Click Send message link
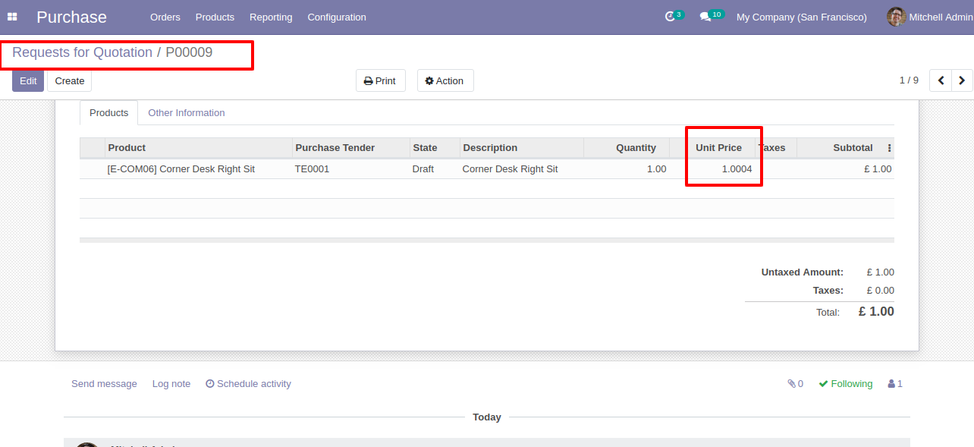Viewport: 974px width, 447px height. pos(104,384)
